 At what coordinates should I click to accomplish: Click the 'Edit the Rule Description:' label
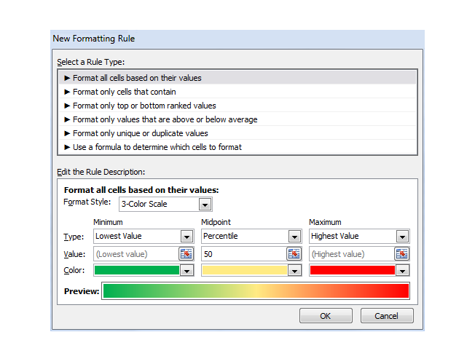101,172
